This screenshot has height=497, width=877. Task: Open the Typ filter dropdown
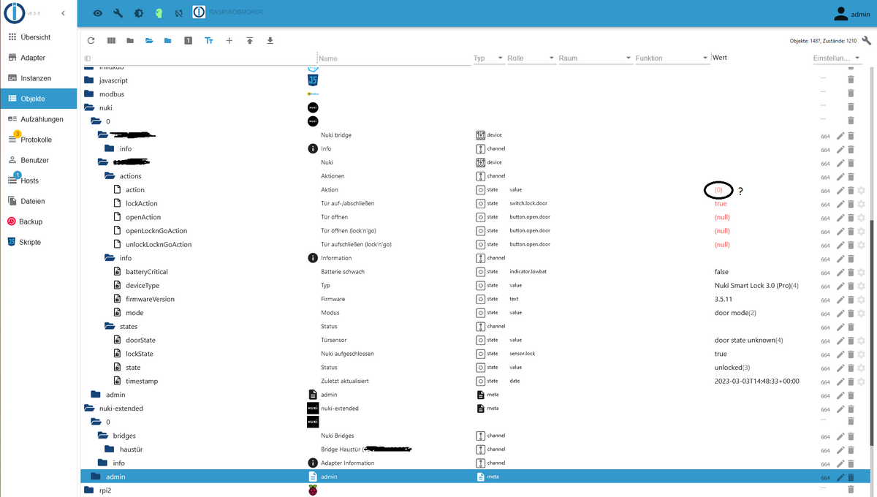pos(500,58)
